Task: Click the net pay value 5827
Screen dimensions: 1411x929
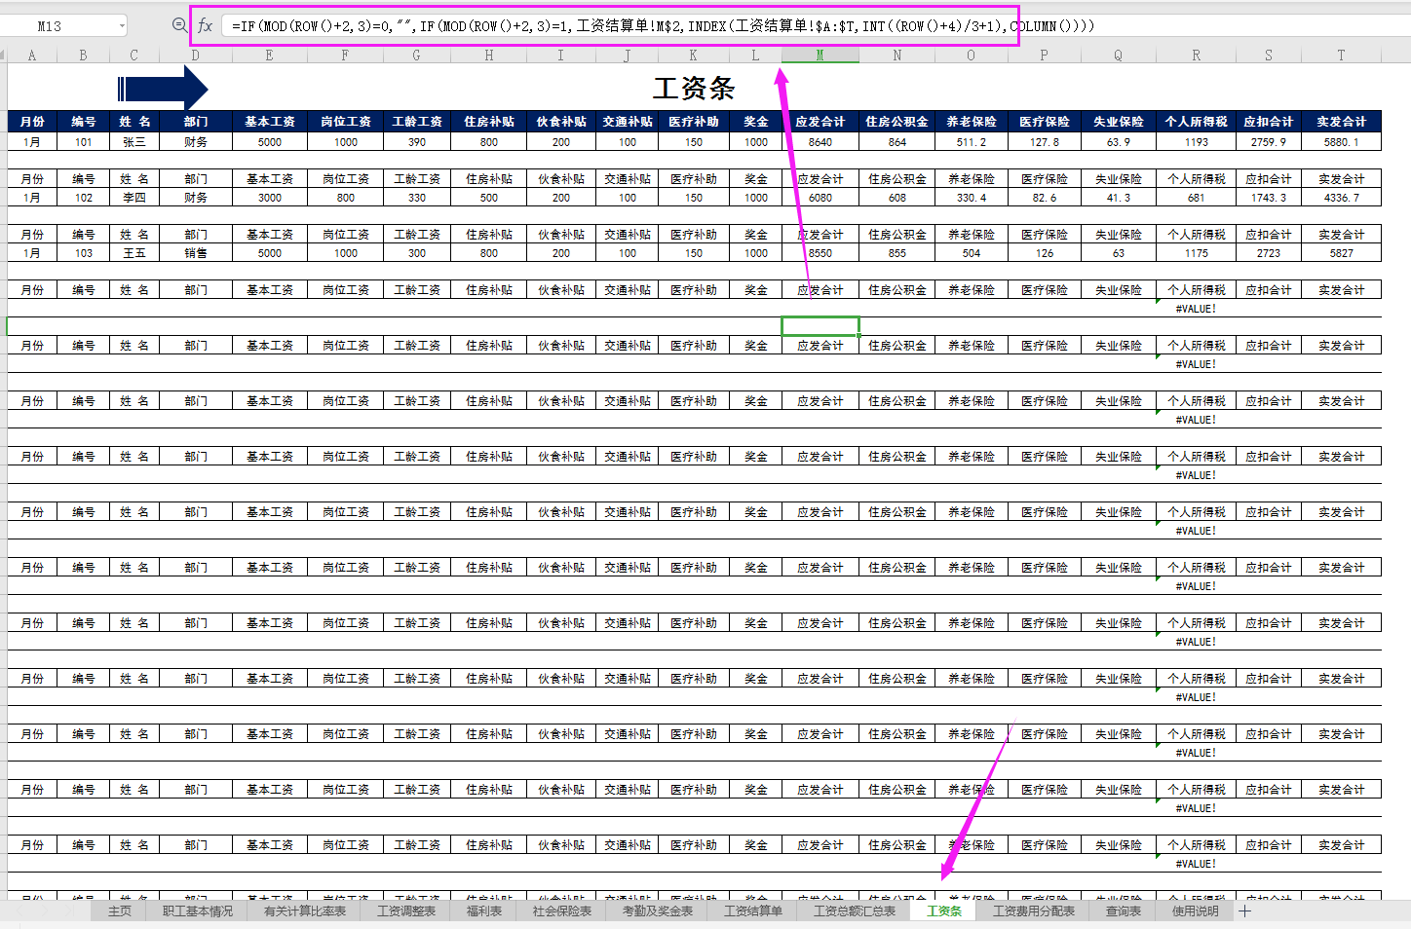Action: coord(1342,253)
